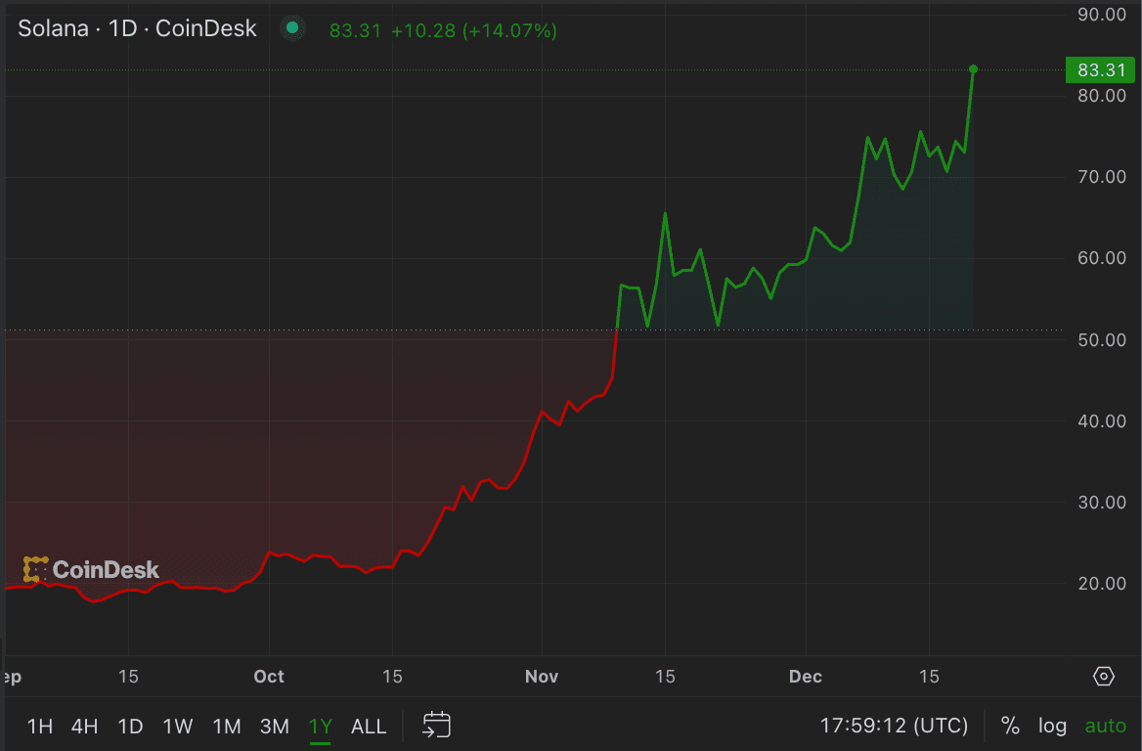The width and height of the screenshot is (1142, 751).
Task: Click the green 83.31 current price label
Action: (1101, 69)
